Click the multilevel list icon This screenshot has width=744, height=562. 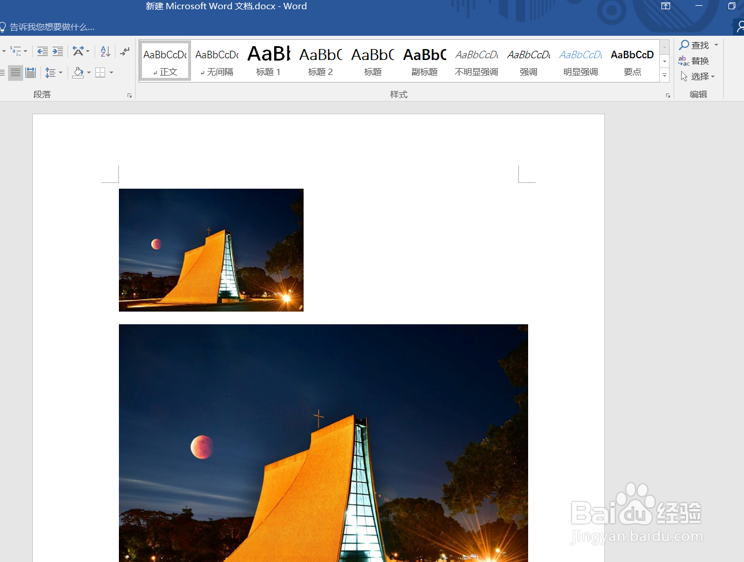pos(16,51)
